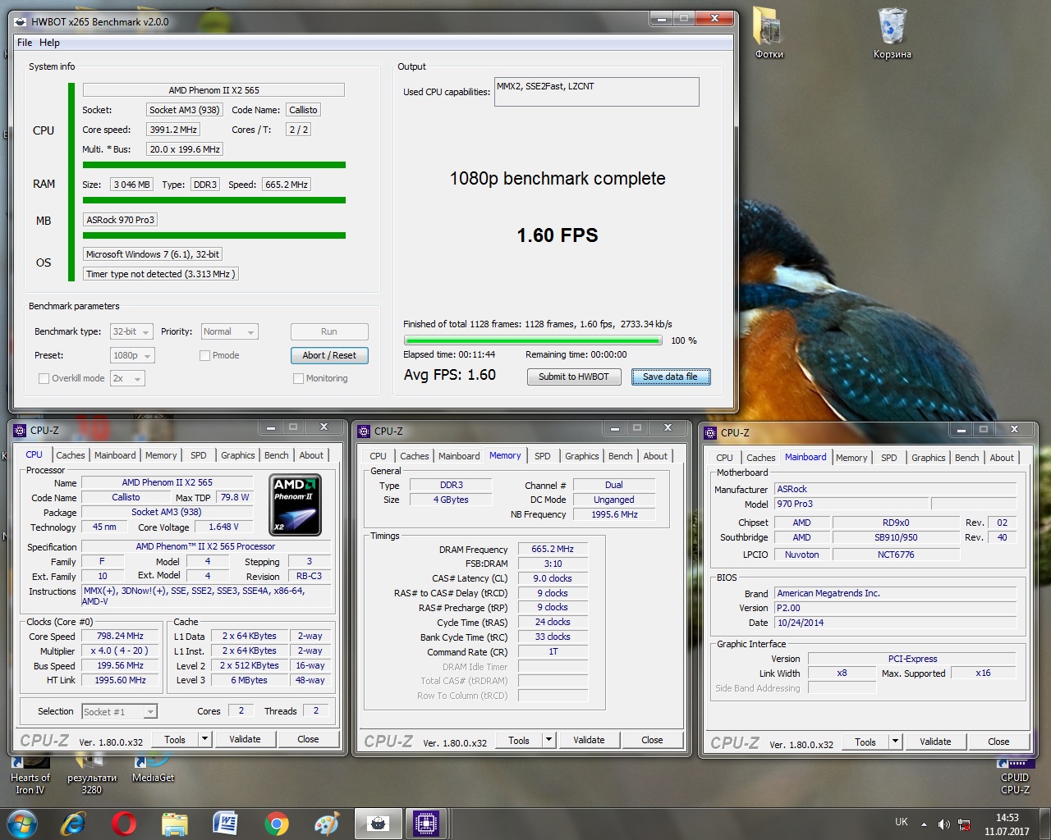Click Validate in left CPU-Z window
The height and width of the screenshot is (840, 1051).
[x=245, y=739]
